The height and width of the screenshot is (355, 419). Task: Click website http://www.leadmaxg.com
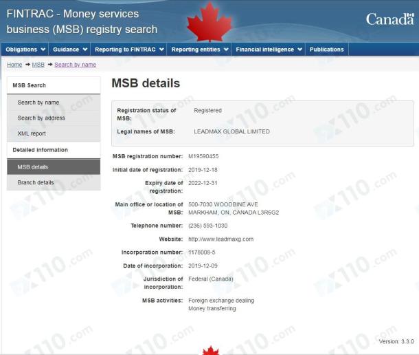[x=220, y=239]
